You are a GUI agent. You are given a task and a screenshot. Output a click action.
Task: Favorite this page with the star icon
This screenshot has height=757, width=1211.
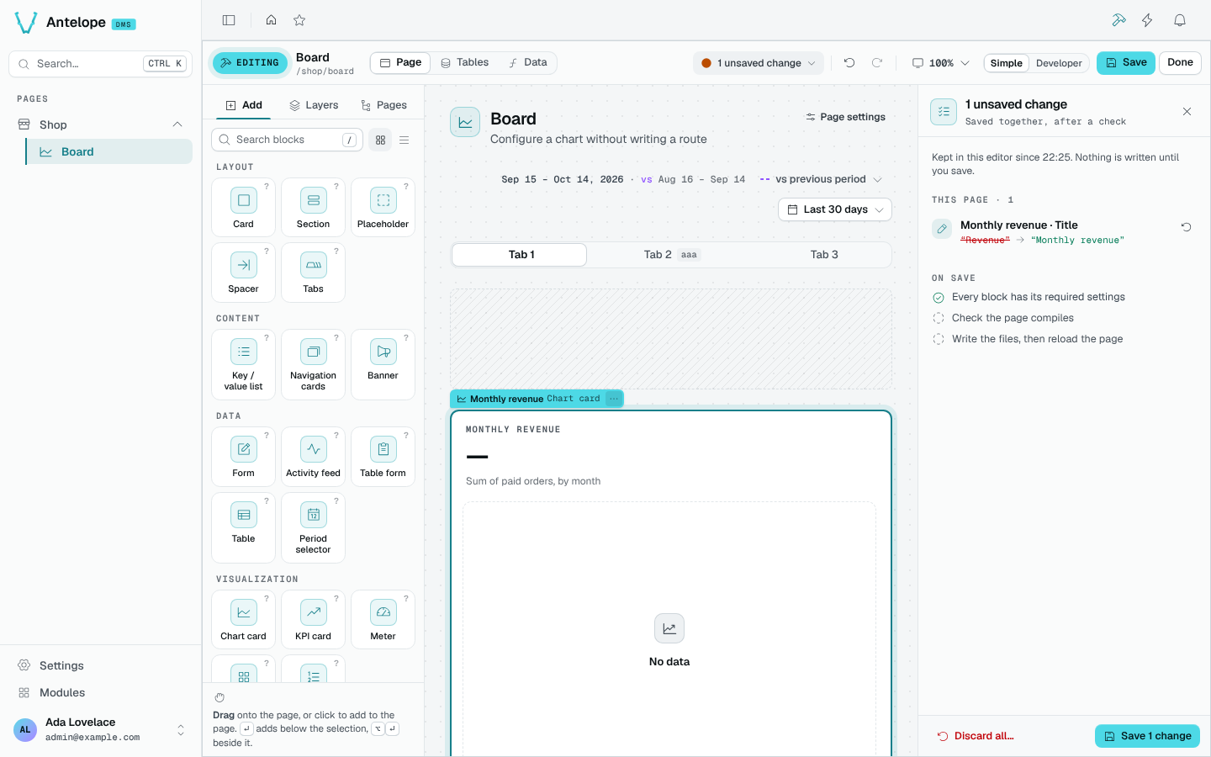click(299, 20)
